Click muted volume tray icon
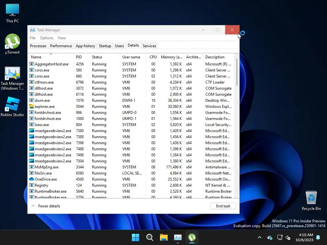Screen dimensions: 327x245 [x=288, y=237]
